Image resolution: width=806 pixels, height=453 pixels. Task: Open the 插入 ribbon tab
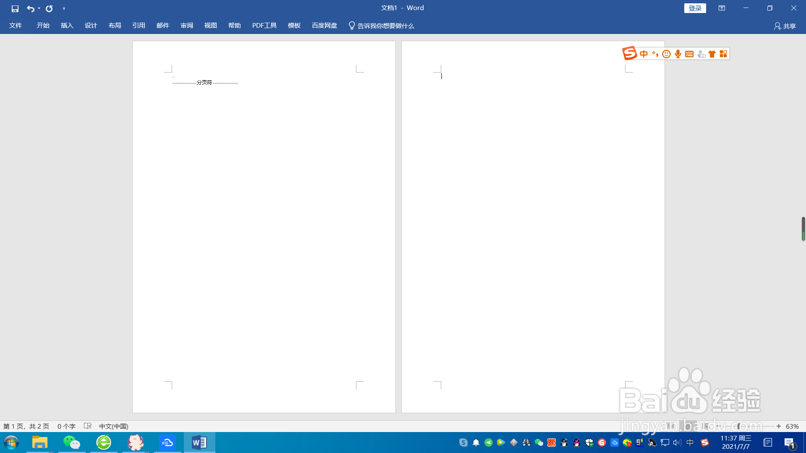[x=67, y=26]
